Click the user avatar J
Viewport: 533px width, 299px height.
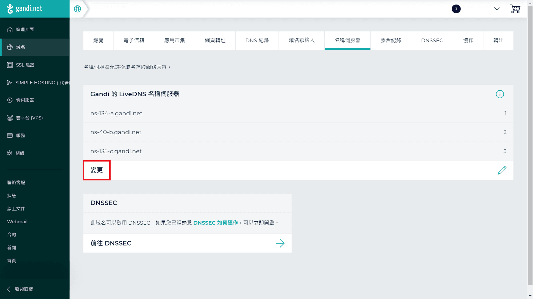456,9
